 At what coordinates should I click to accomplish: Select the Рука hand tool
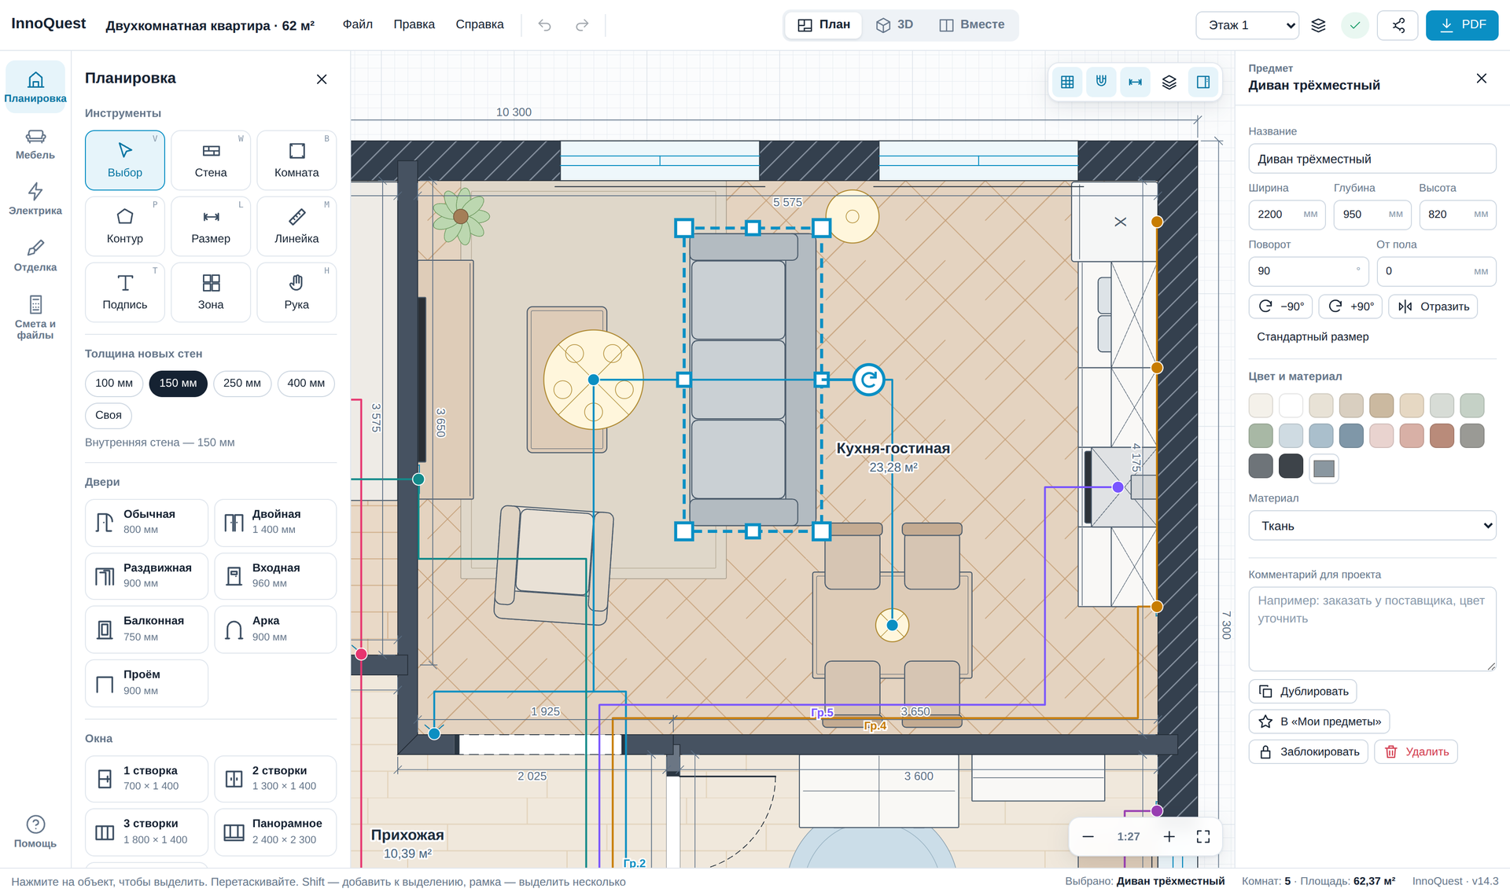tap(296, 292)
